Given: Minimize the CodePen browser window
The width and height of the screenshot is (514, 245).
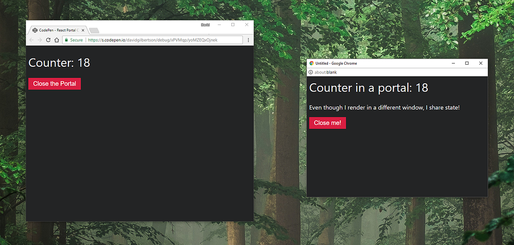Looking at the screenshot, I should [219, 25].
